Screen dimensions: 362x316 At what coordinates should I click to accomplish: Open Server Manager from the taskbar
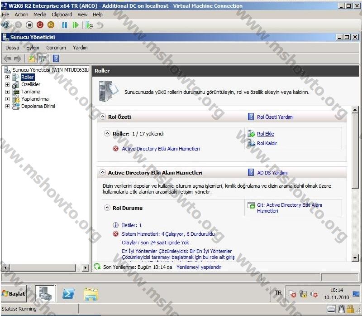pos(45,294)
